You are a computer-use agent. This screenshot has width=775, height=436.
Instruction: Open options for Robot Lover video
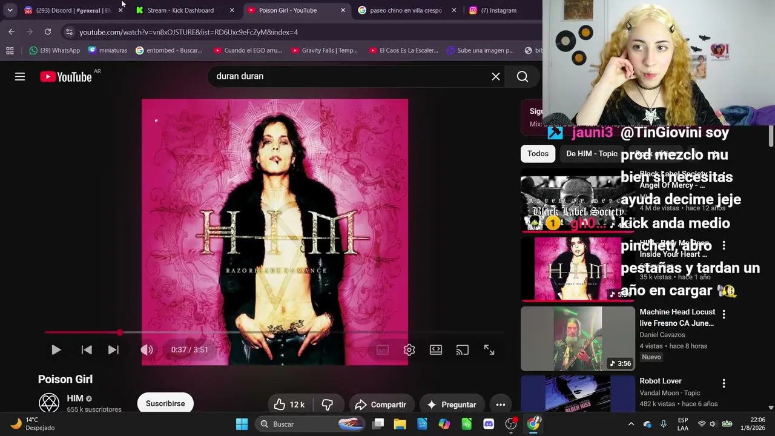[x=724, y=383]
